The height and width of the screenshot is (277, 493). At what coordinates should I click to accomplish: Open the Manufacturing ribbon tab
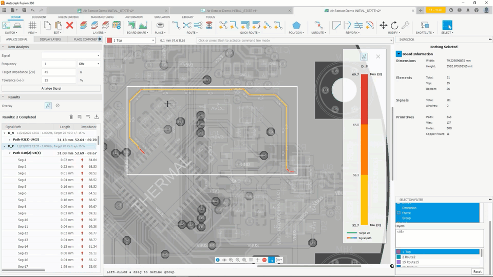coord(102,17)
